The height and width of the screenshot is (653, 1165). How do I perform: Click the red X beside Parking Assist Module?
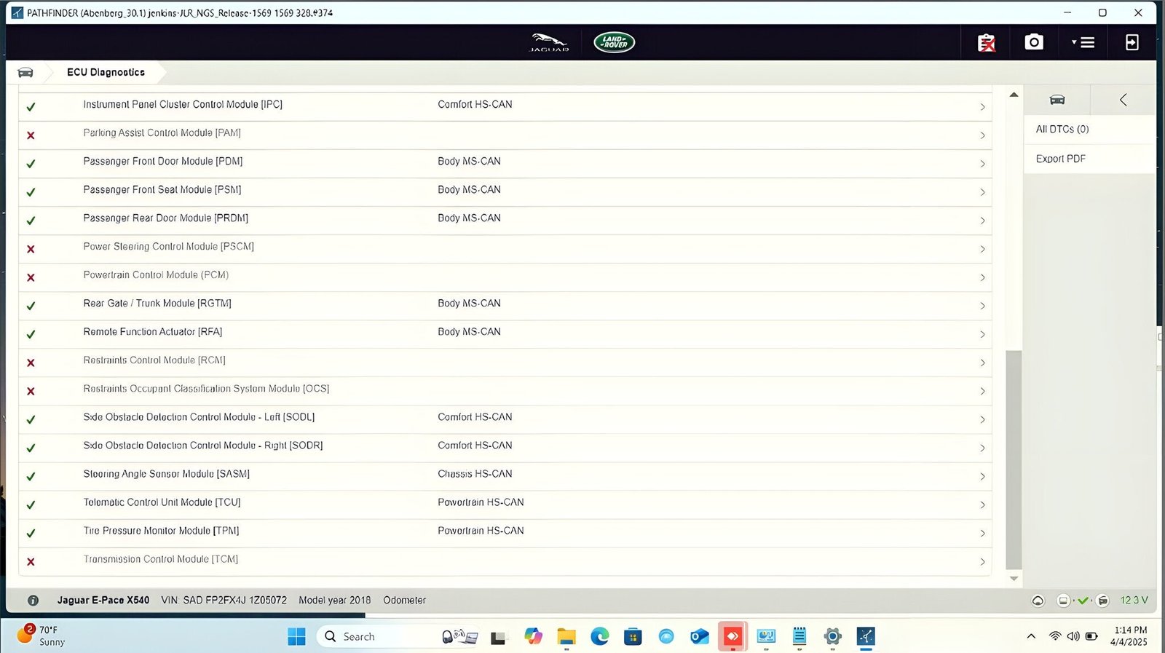[31, 135]
